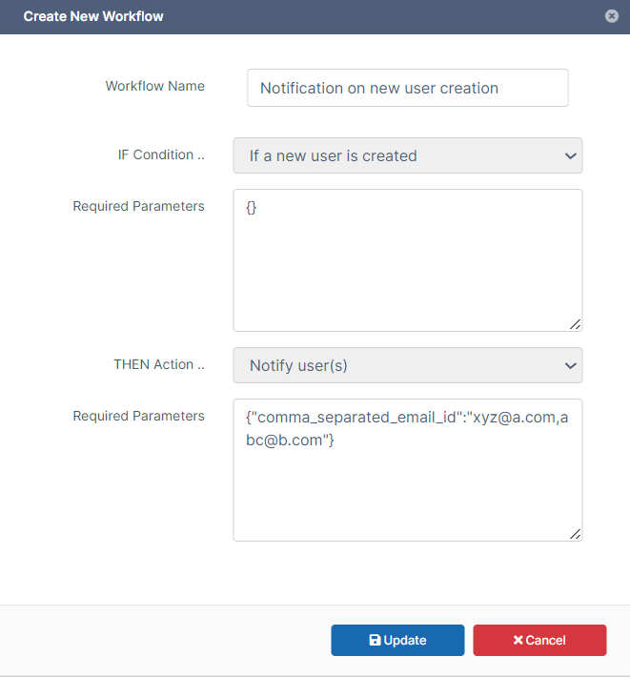
Task: Close the Create New Workflow dialog
Action: pos(612,16)
